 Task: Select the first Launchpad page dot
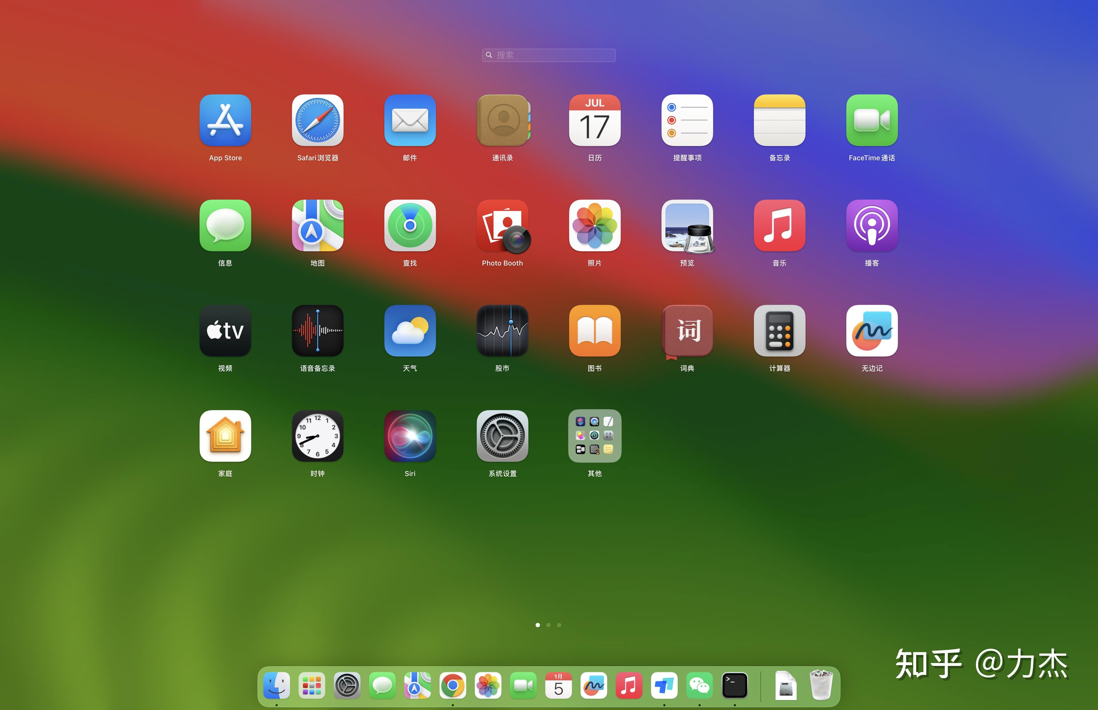click(538, 625)
